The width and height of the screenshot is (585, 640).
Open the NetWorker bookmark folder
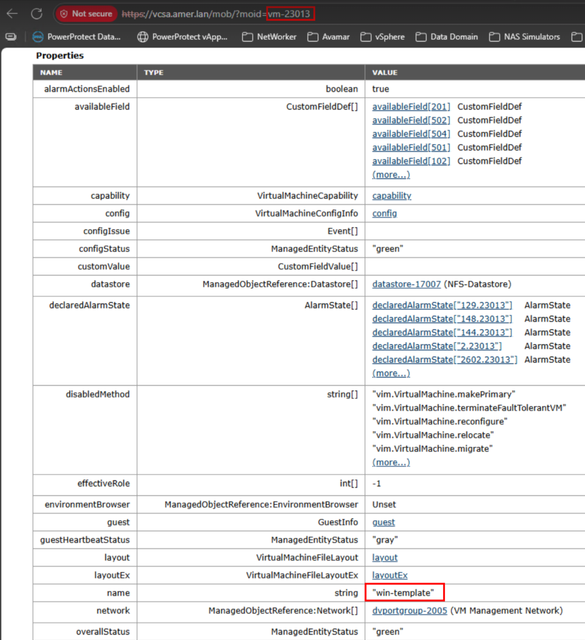pyautogui.click(x=269, y=37)
